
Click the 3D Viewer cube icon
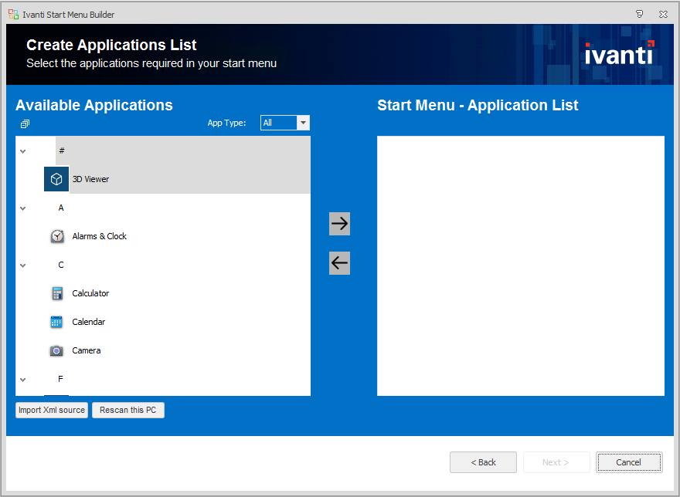click(56, 179)
